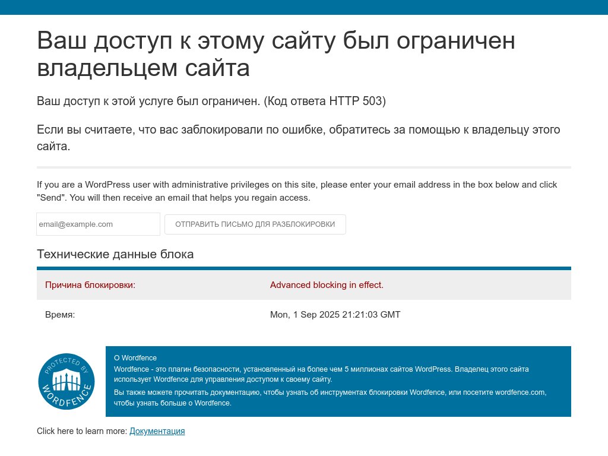Click 'Advanced blocking in effect.' value

pos(327,285)
